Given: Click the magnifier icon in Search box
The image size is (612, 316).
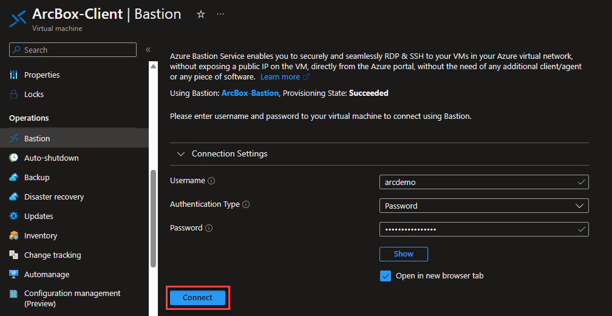Looking at the screenshot, I should [x=16, y=50].
